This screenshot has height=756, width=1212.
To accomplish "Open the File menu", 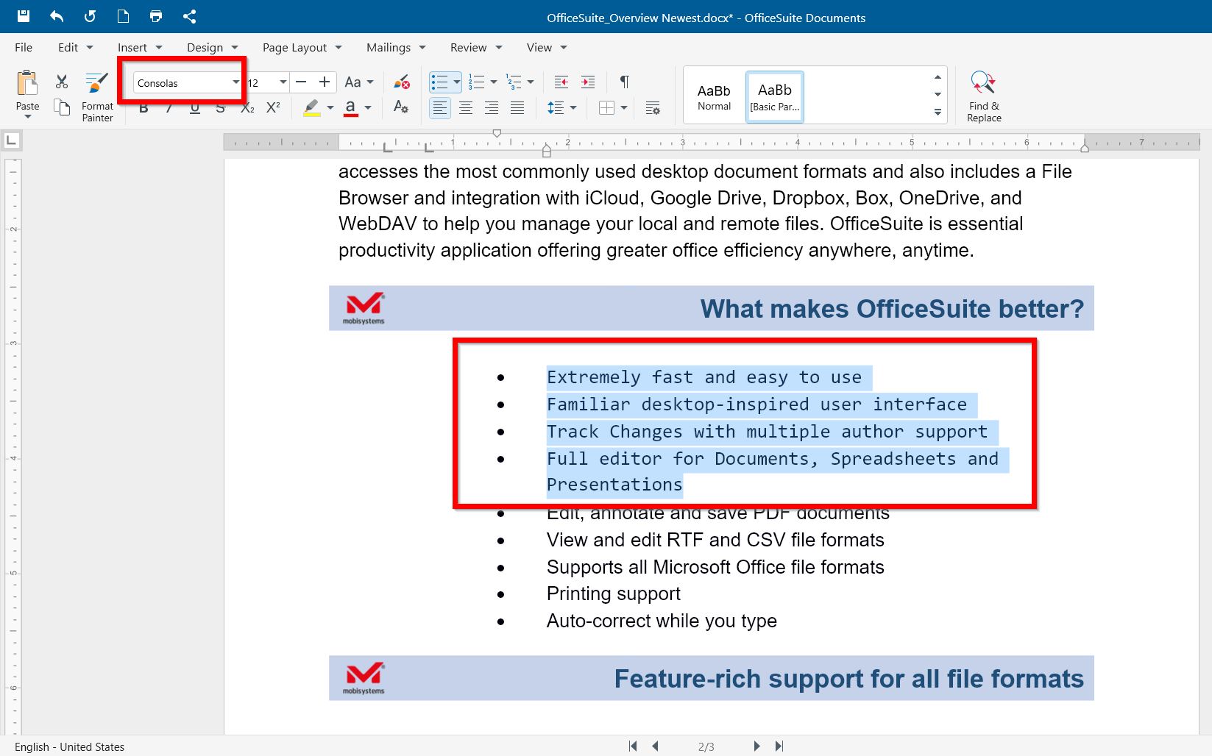I will [24, 47].
